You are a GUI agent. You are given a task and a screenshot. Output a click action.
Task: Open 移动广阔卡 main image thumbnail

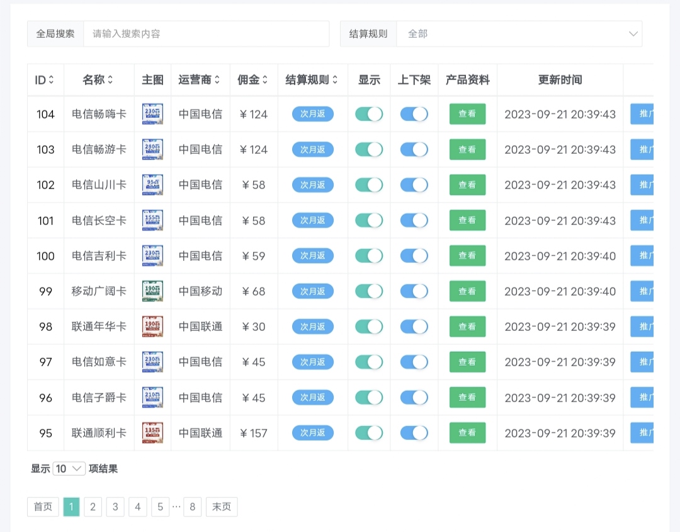(152, 291)
